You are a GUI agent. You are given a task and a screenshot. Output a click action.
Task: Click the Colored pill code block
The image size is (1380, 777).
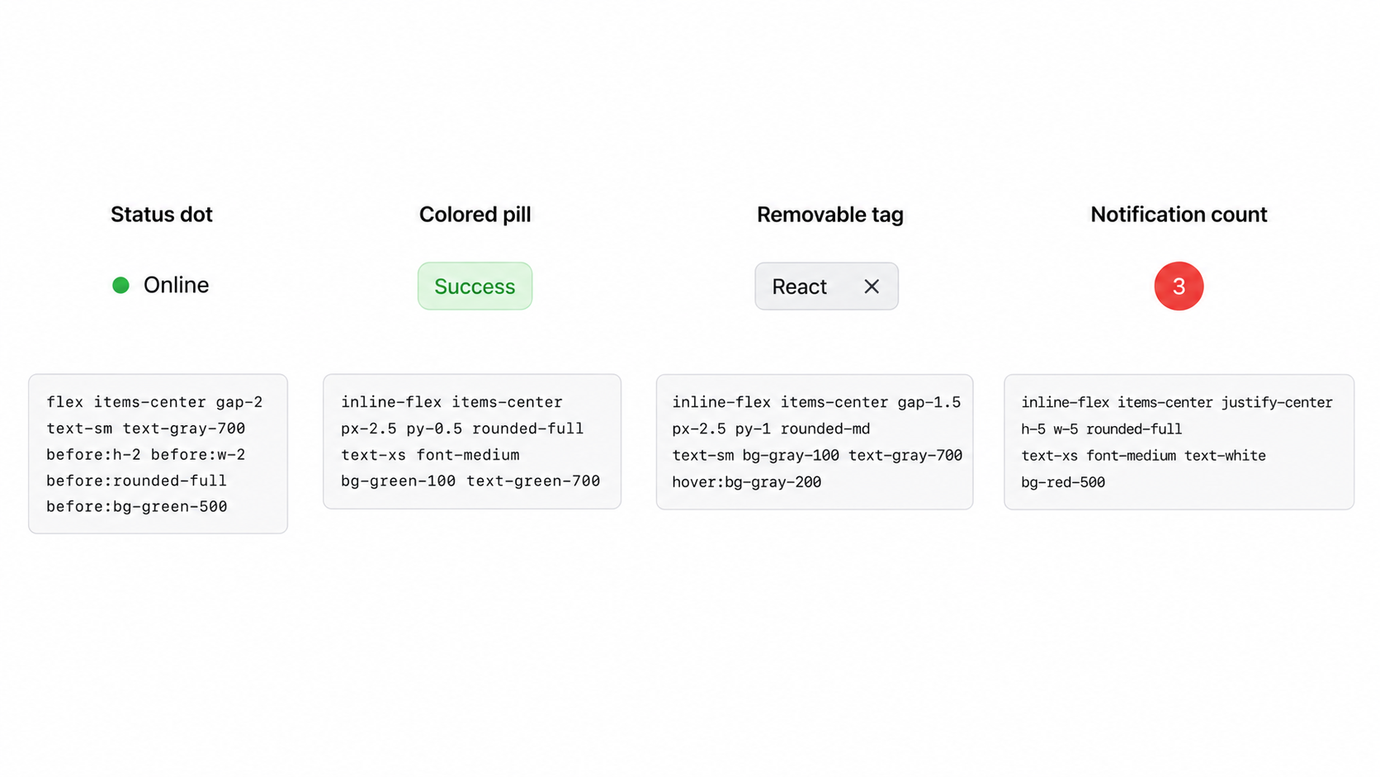click(472, 441)
